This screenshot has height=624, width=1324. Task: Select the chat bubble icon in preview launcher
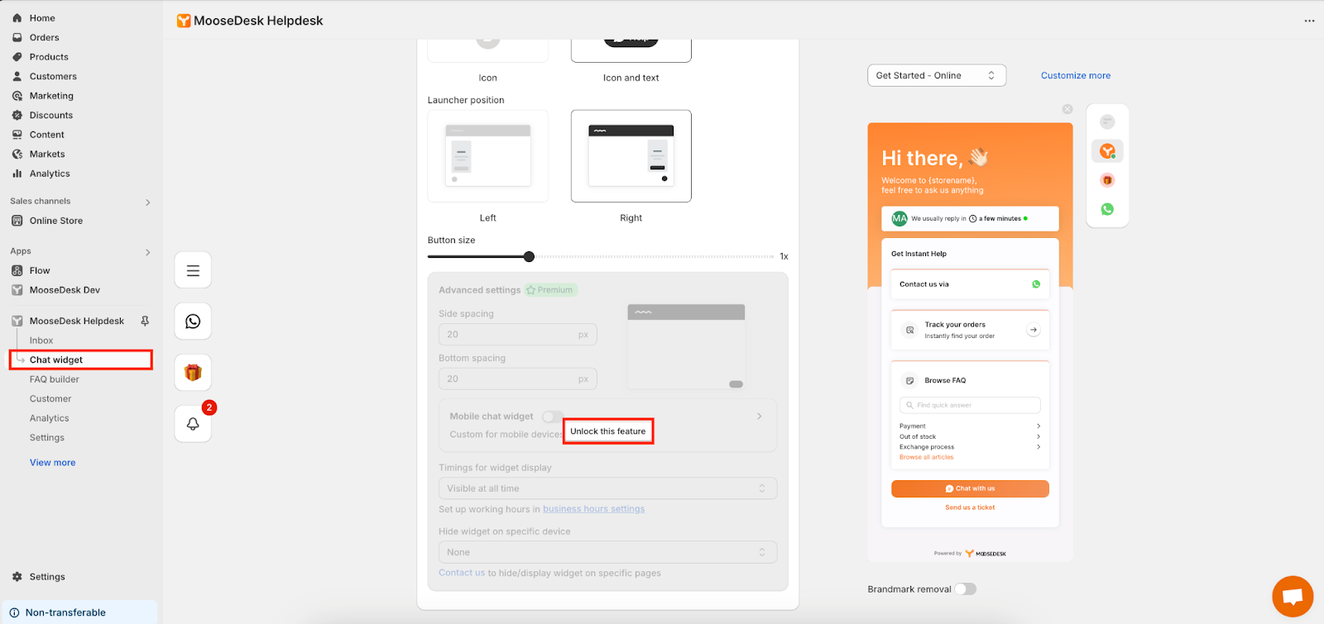(x=1107, y=122)
